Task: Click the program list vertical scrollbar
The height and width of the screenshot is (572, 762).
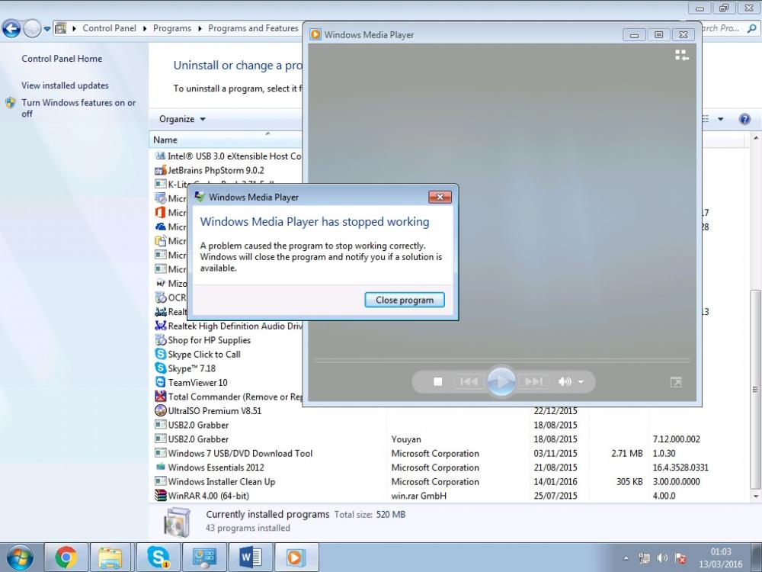Action: (755, 389)
